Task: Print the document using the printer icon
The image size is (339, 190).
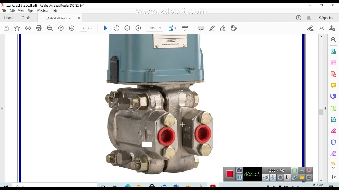Action: 39,28
